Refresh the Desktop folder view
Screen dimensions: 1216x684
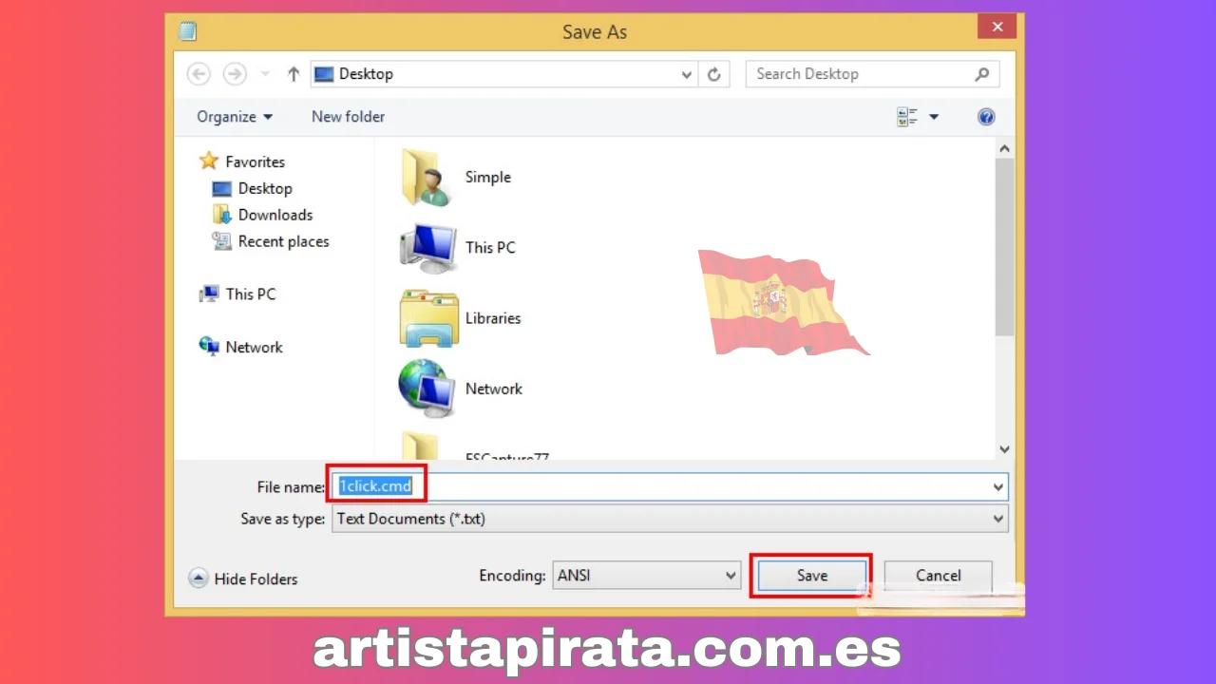(x=714, y=74)
